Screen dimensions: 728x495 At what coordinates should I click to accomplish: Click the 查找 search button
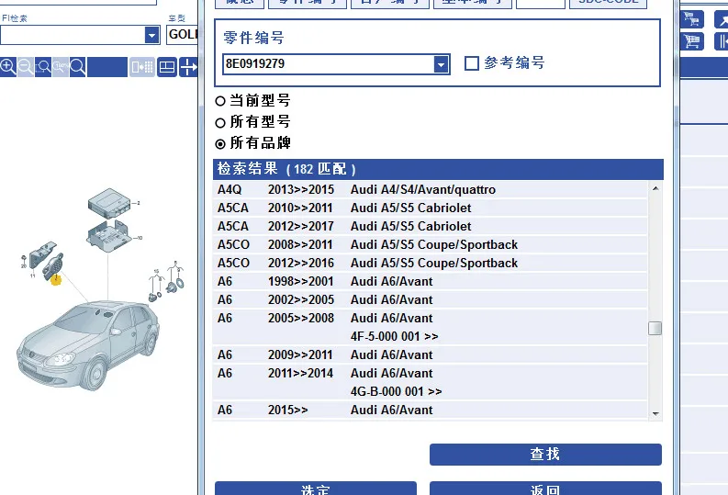[545, 455]
